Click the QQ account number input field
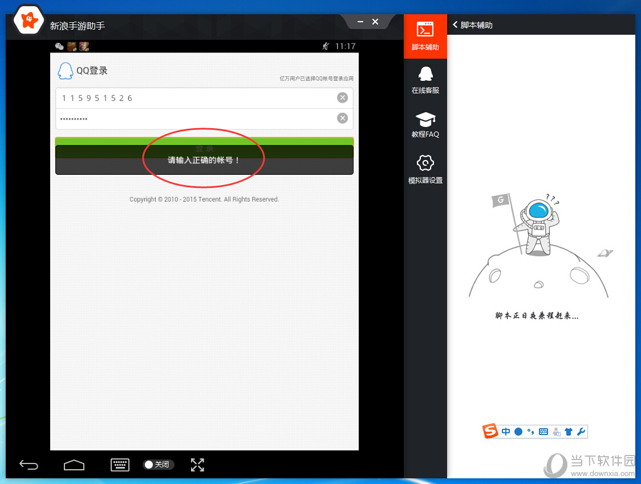This screenshot has height=484, width=641. [x=194, y=98]
